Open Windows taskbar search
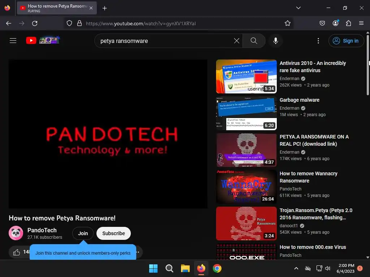This screenshot has width=370, height=277. tap(169, 268)
